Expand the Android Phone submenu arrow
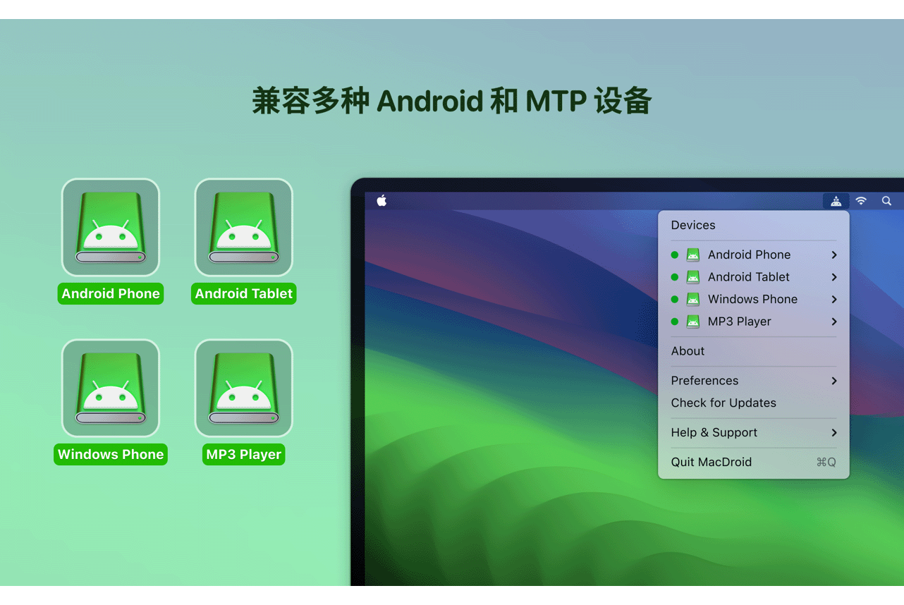The height and width of the screenshot is (605, 904). [x=834, y=255]
